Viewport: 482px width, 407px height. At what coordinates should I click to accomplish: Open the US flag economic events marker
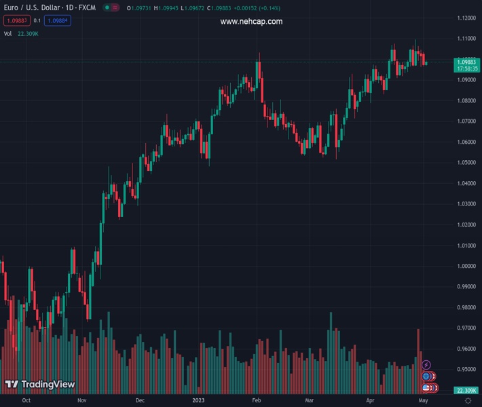click(x=426, y=388)
